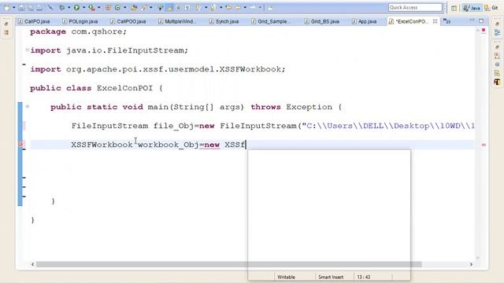Viewport: 504px width, 283px height.
Task: Open the New file dropdown arrow
Action: pyautogui.click(x=14, y=8)
